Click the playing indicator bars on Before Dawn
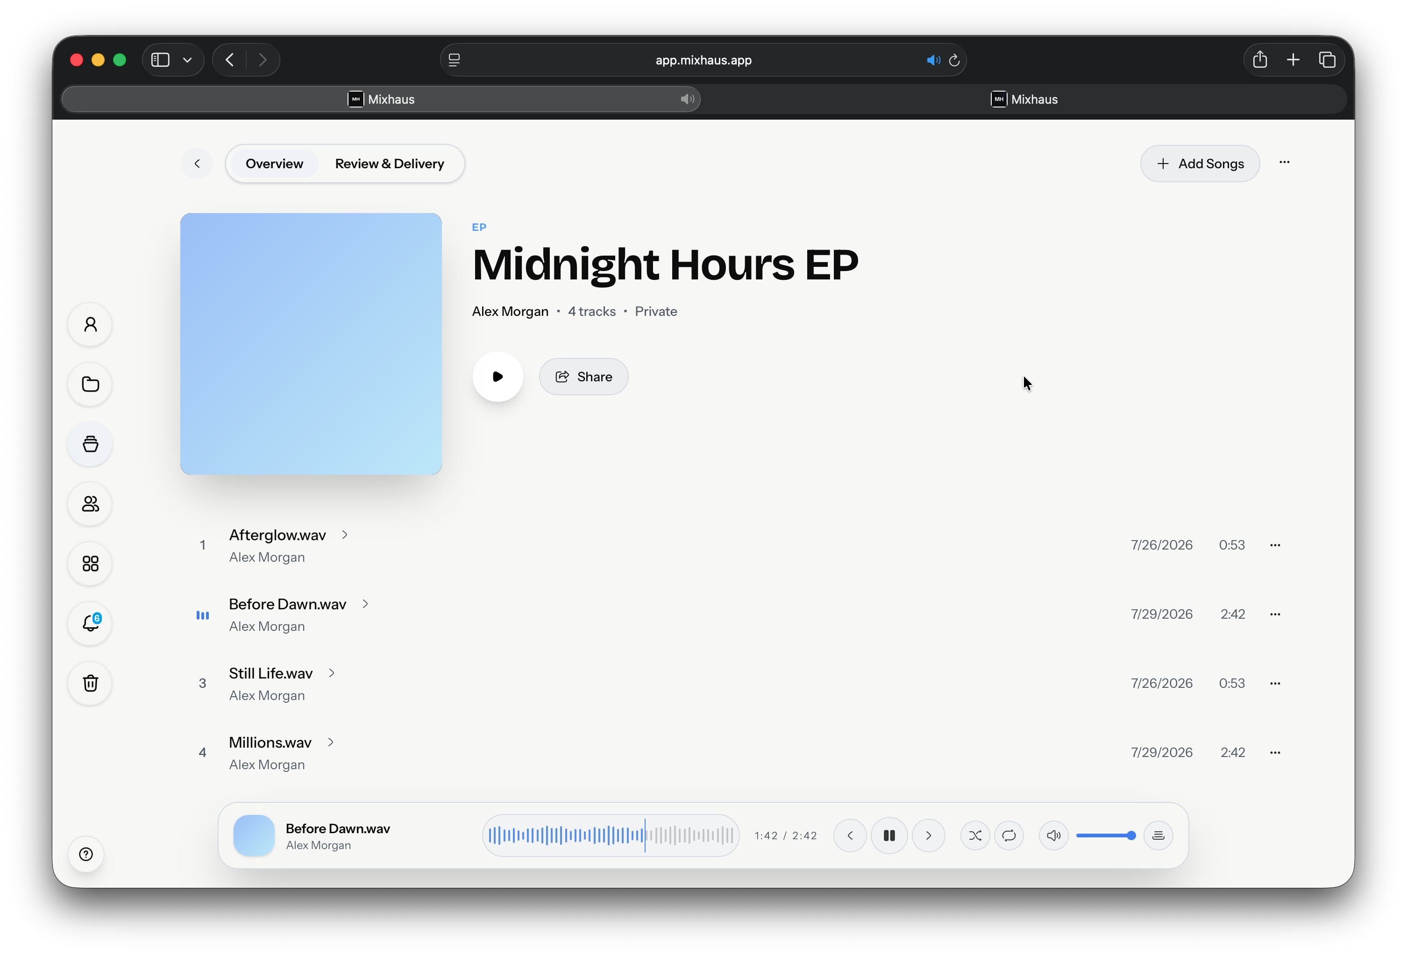Screen dimensions: 1407x957 [203, 615]
